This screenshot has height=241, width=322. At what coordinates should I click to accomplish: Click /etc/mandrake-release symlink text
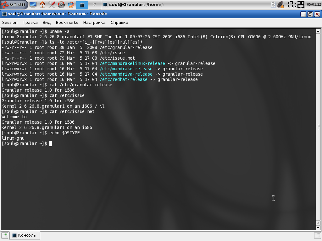[126, 69]
